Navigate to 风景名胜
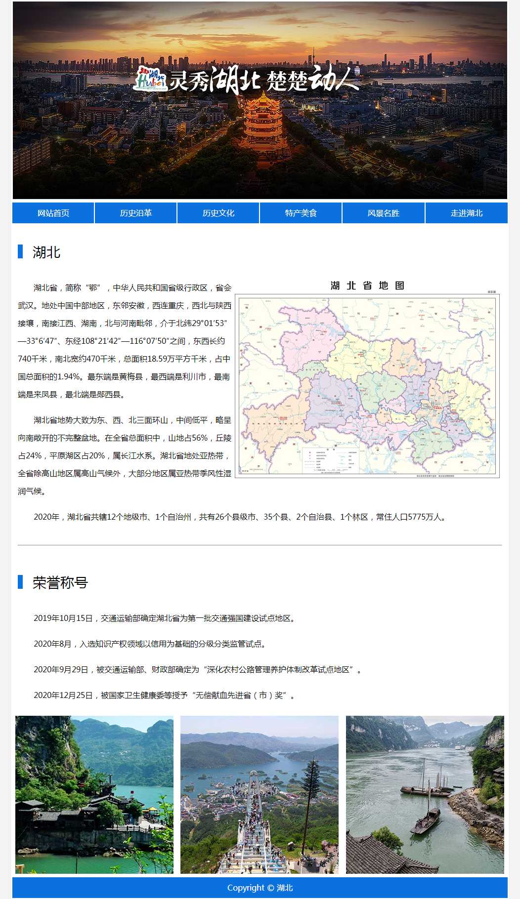 click(x=384, y=213)
